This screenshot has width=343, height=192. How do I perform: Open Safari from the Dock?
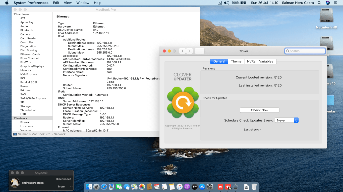click(104, 187)
